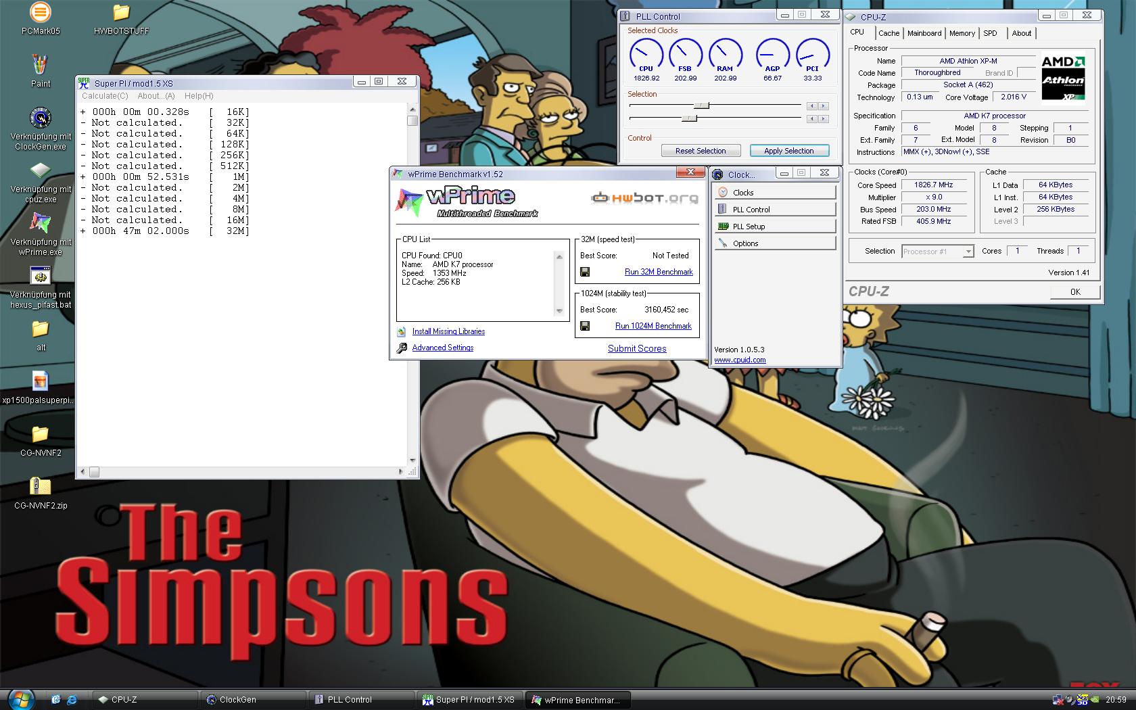
Task: Open the 'alt' folder icon
Action: tap(41, 329)
